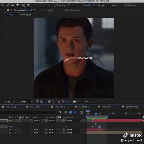Open the (83%) magnification dropdown
144x144 pixels.
click(x=9, y=102)
